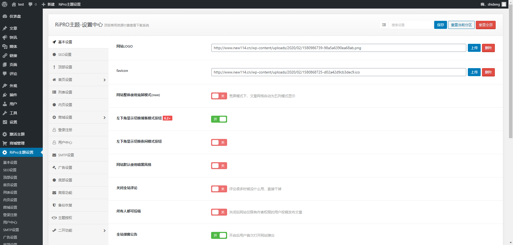This screenshot has width=513, height=245.
Task: Open the SEO设置 tab
Action: point(78,55)
